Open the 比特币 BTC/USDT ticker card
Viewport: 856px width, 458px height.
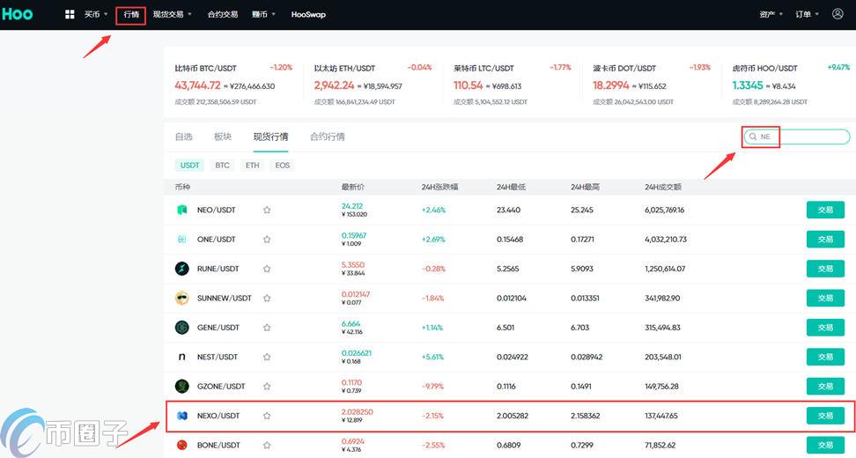(x=233, y=85)
